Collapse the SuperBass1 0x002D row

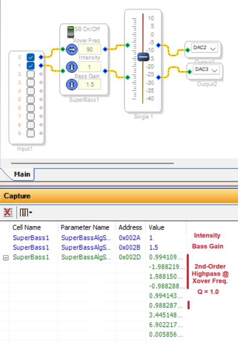point(6,258)
